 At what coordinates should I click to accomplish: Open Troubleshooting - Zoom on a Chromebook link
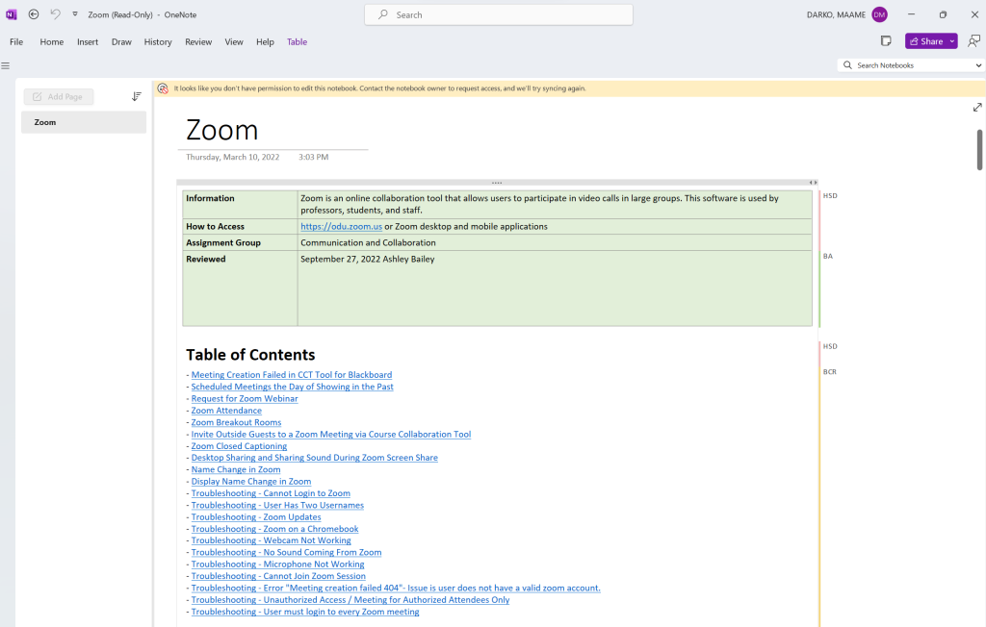tap(274, 530)
